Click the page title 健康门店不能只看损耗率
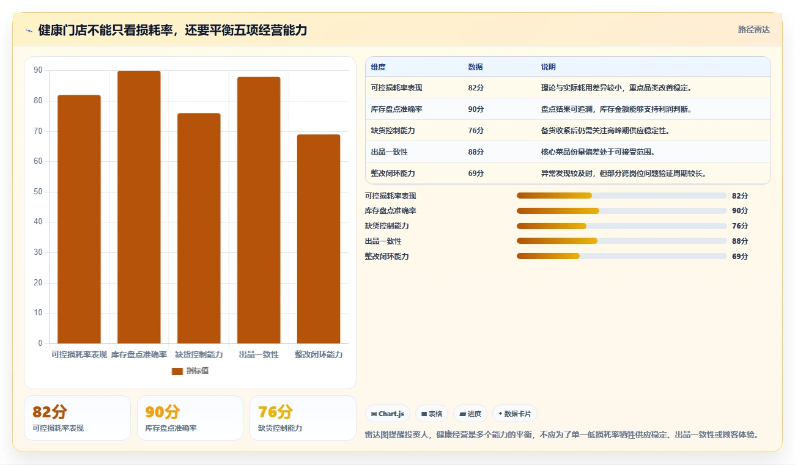The image size is (795, 465). (x=172, y=30)
